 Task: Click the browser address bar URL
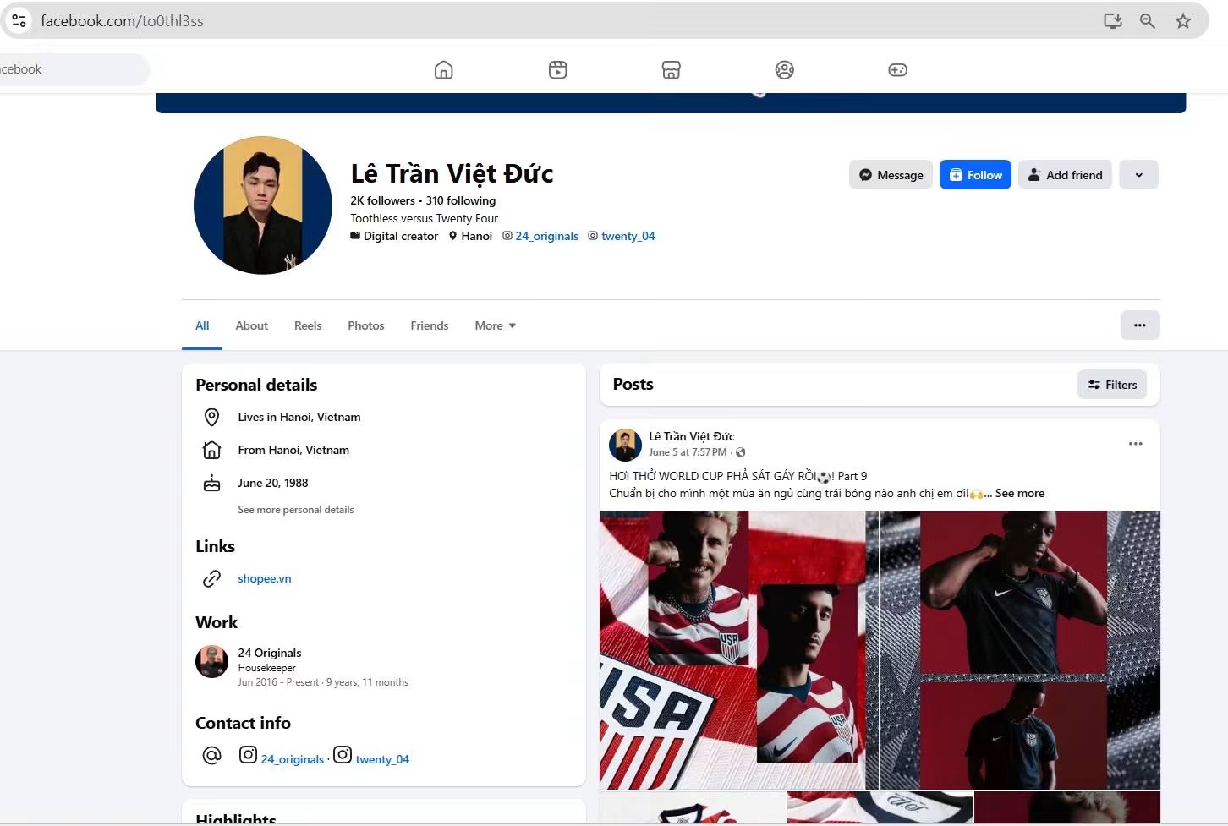click(x=123, y=21)
